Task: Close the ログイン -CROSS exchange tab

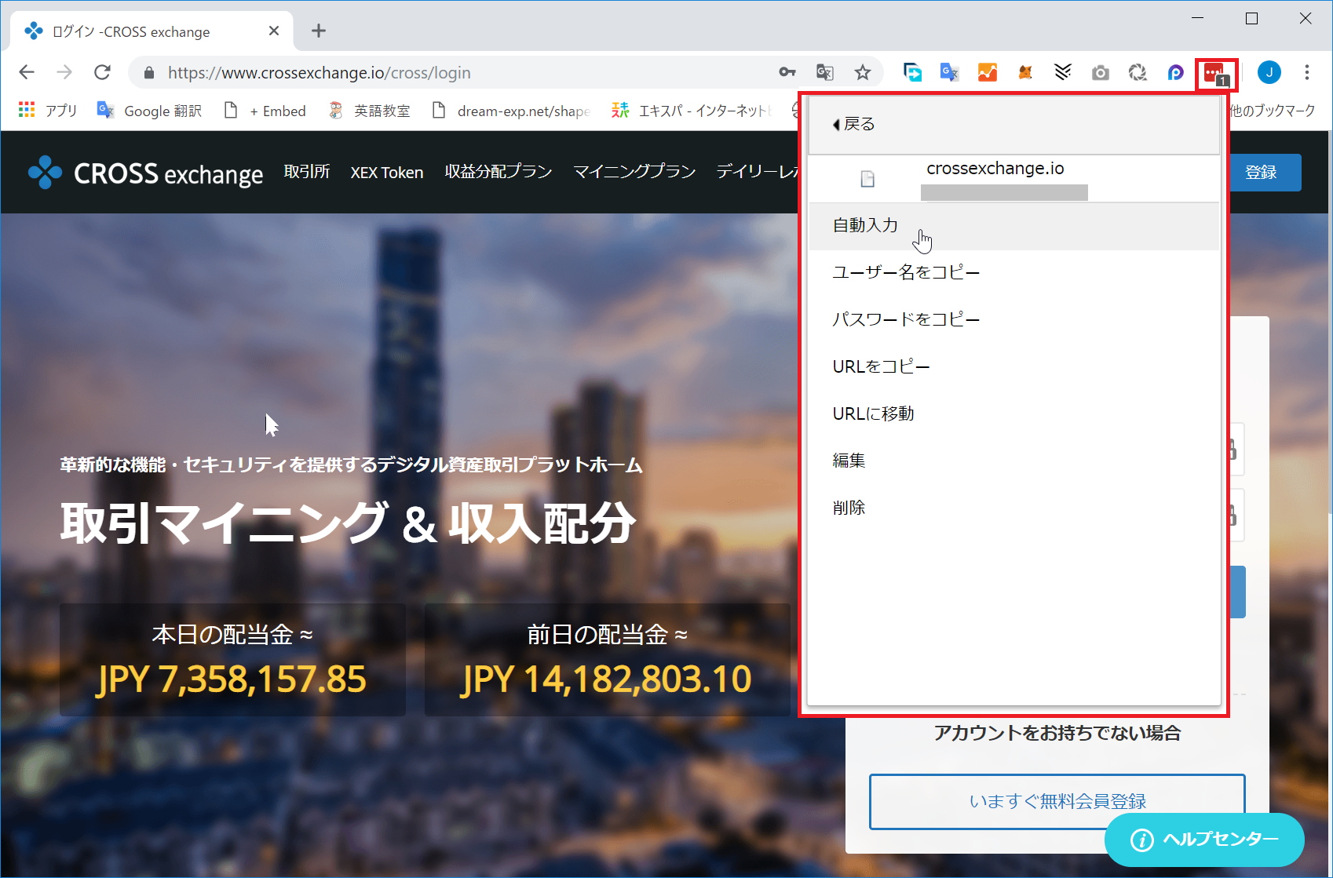Action: (274, 31)
